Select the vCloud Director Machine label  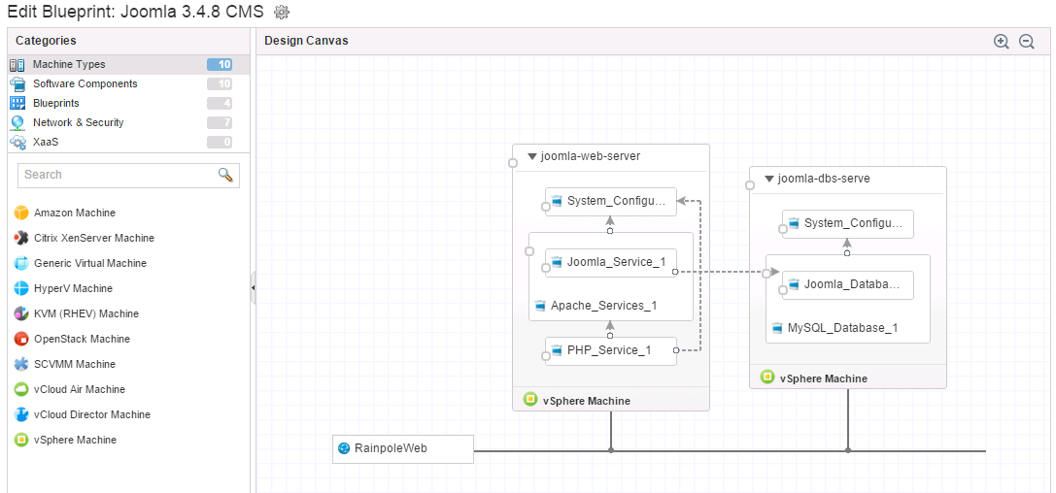click(x=92, y=415)
